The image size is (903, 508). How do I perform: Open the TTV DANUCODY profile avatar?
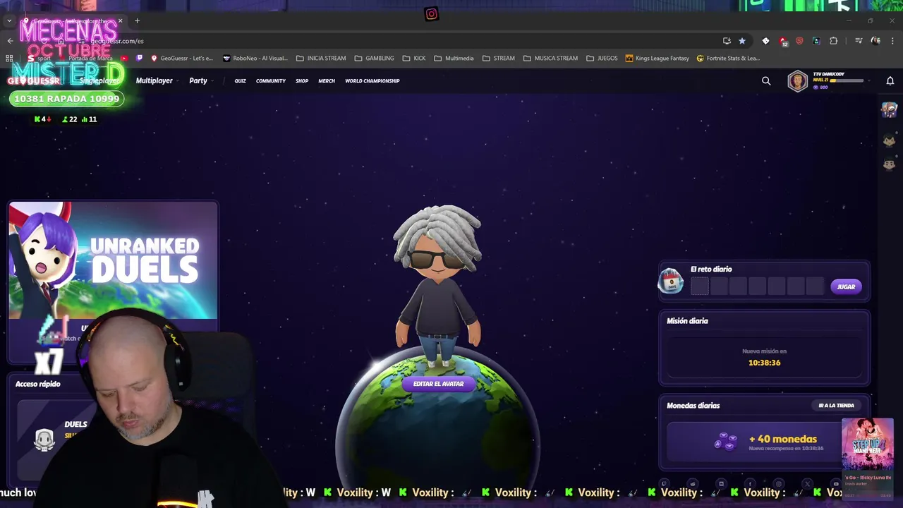pyautogui.click(x=798, y=81)
